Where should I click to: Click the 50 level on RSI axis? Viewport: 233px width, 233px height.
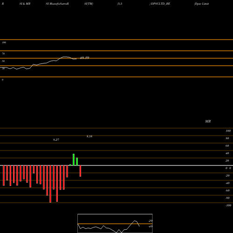click(3, 61)
